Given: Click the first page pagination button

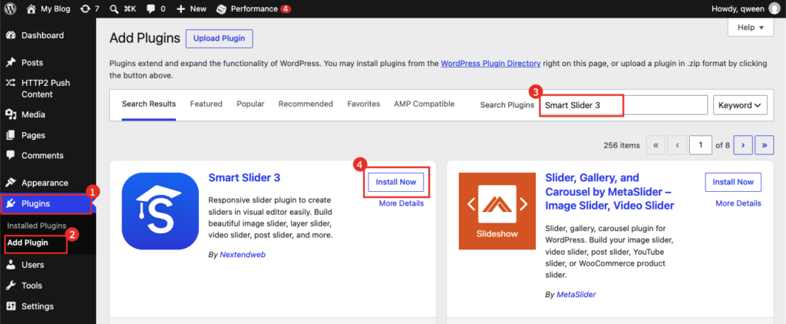Looking at the screenshot, I should tap(656, 145).
